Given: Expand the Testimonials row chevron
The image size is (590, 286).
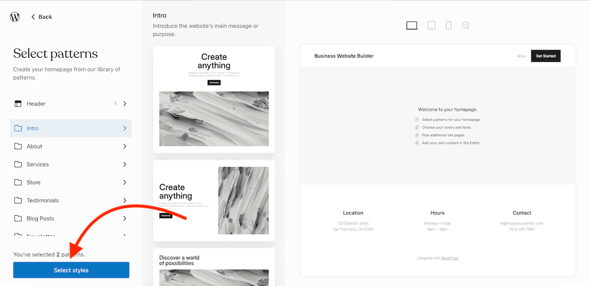Looking at the screenshot, I should coord(125,200).
